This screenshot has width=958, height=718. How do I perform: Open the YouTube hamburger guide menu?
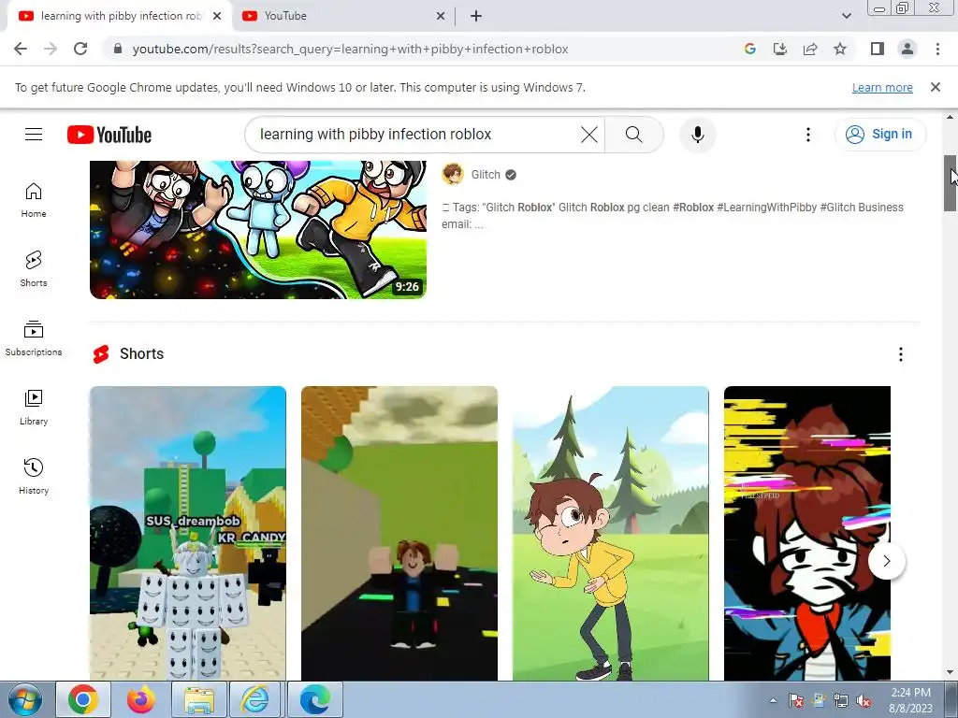[34, 135]
